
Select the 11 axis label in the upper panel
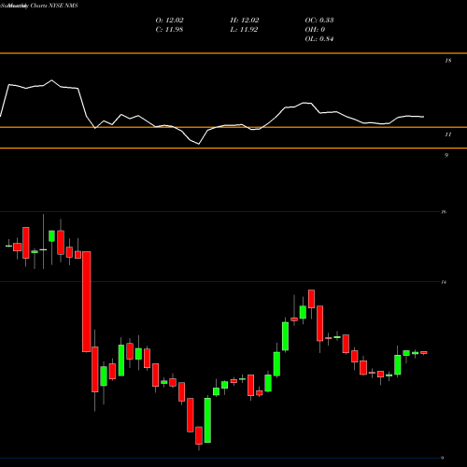coord(447,134)
